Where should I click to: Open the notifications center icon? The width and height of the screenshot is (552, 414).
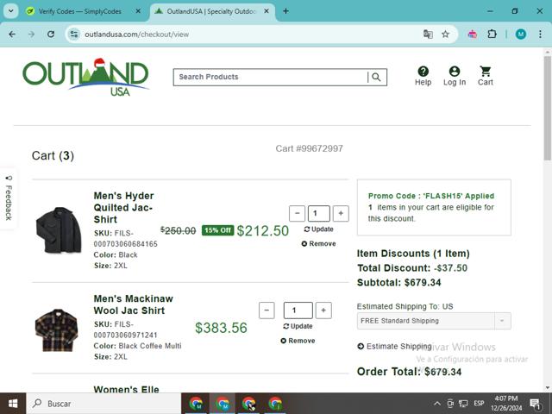pos(536,404)
